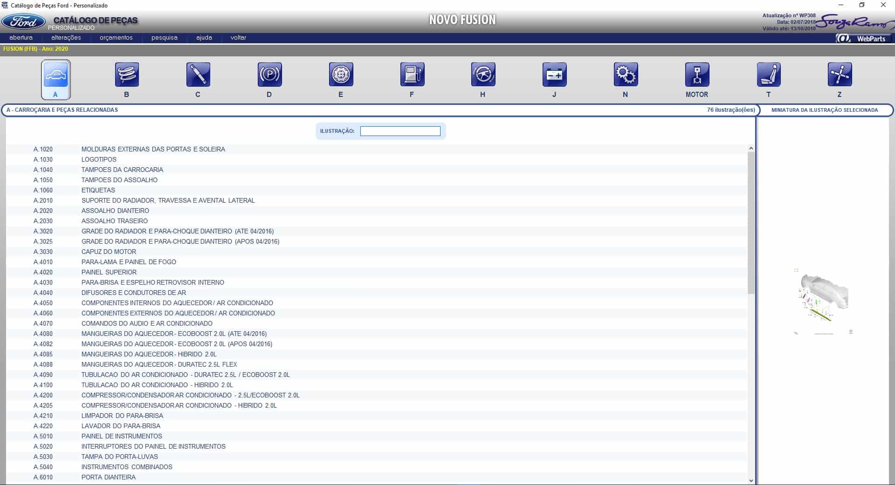Select A.4100 TUBULACAO AR CONDICIONADO HIBRIDO 2.0L
The image size is (895, 485).
(x=376, y=385)
